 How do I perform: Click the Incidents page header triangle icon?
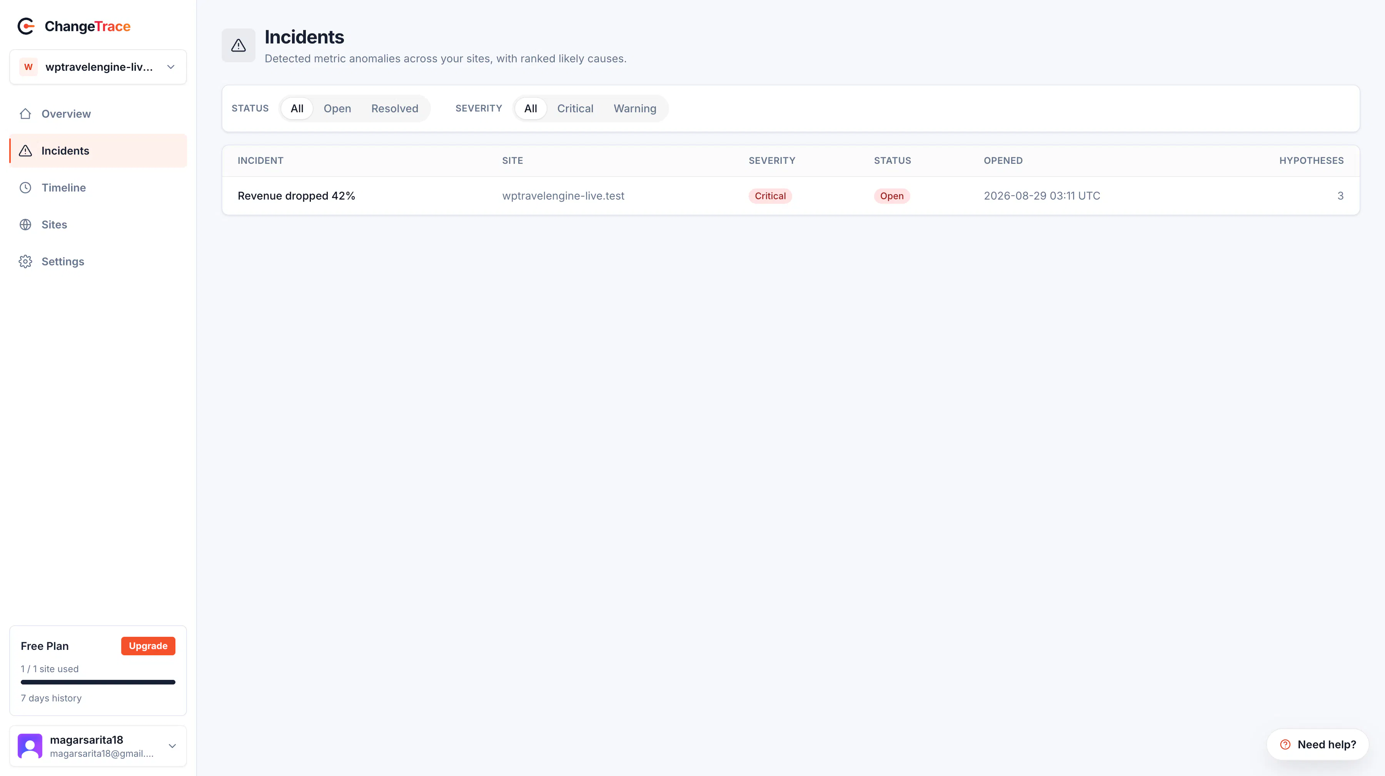click(x=239, y=46)
